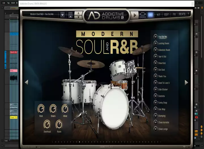The image size is (204, 149).
Task: Go to next ADpak with right arrow
Action: point(186,82)
